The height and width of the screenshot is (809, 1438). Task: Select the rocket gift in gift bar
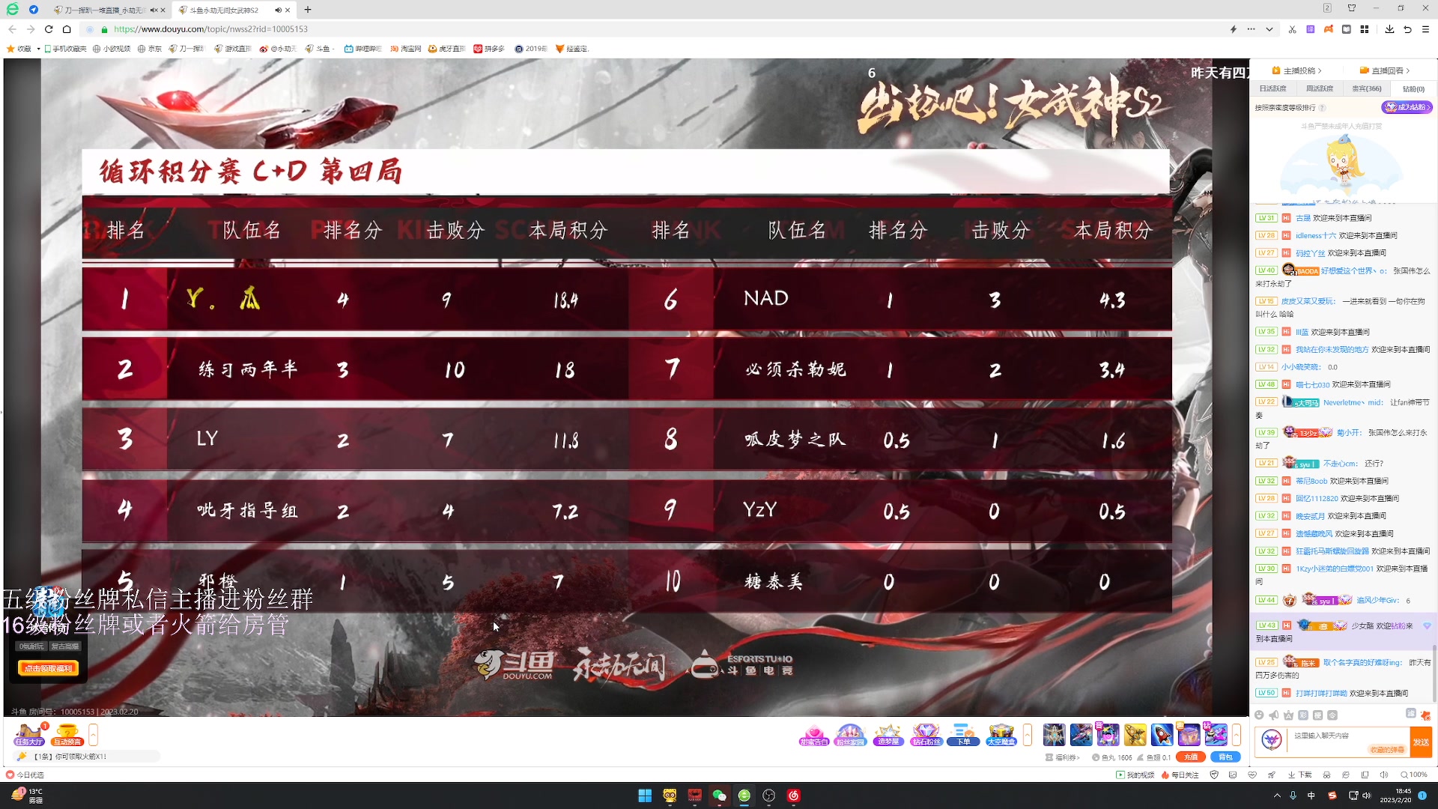click(x=1161, y=735)
